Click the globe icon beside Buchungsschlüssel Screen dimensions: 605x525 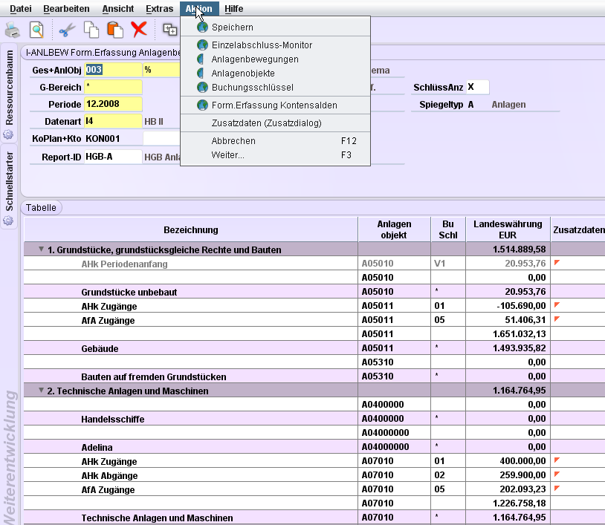[202, 87]
